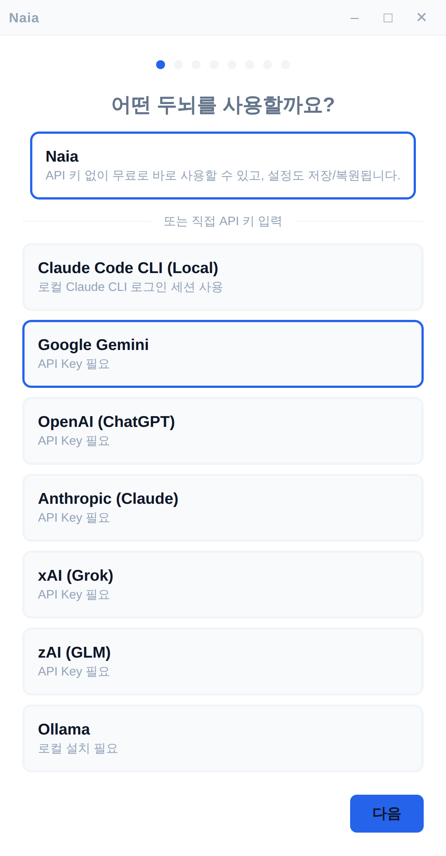
Task: Click the last pagination dot
Action: click(x=285, y=64)
